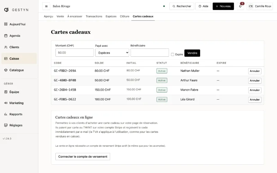277x173 pixels.
Task: Open the À encaisser tab
Action: pyautogui.click(x=75, y=16)
